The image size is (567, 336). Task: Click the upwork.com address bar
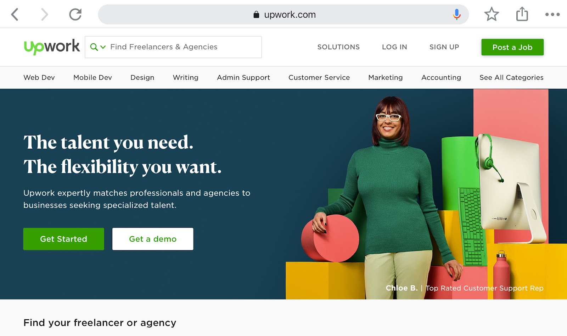(283, 15)
